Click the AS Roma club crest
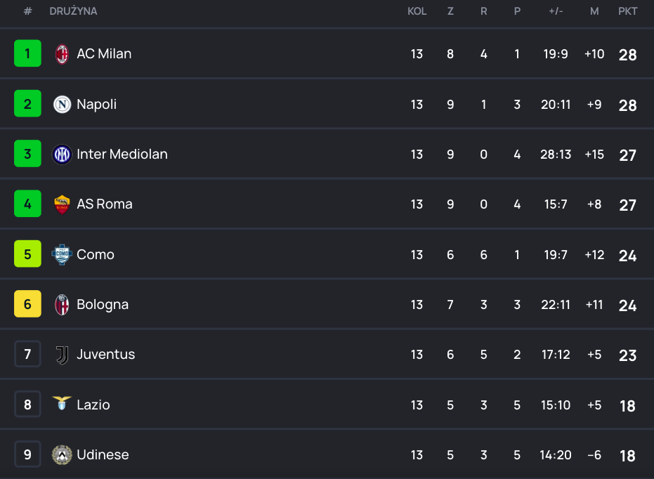This screenshot has width=654, height=479. [x=62, y=204]
